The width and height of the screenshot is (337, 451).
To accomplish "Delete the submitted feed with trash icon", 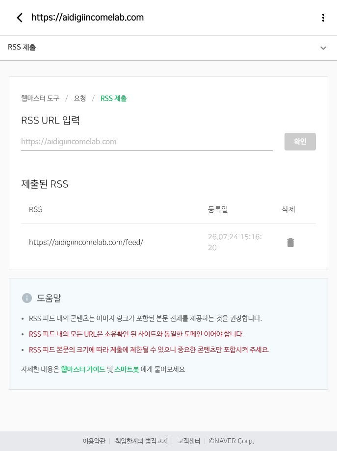I will (291, 243).
